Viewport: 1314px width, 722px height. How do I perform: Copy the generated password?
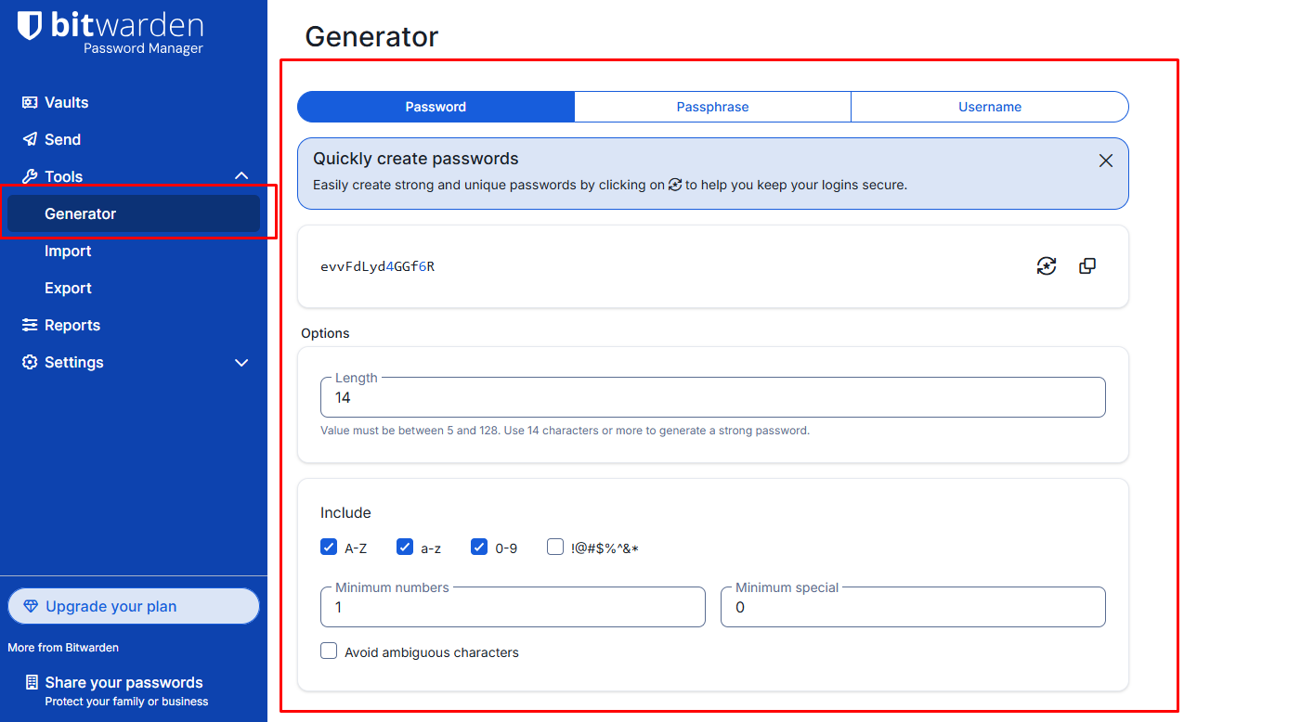click(1087, 266)
